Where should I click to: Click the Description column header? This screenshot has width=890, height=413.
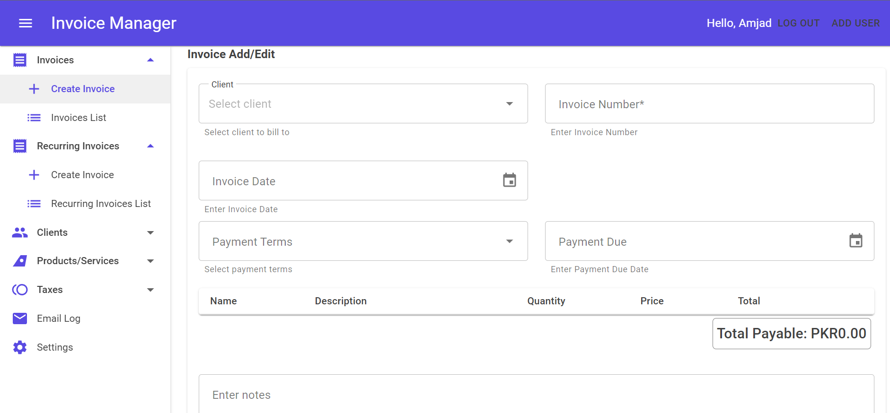click(341, 301)
